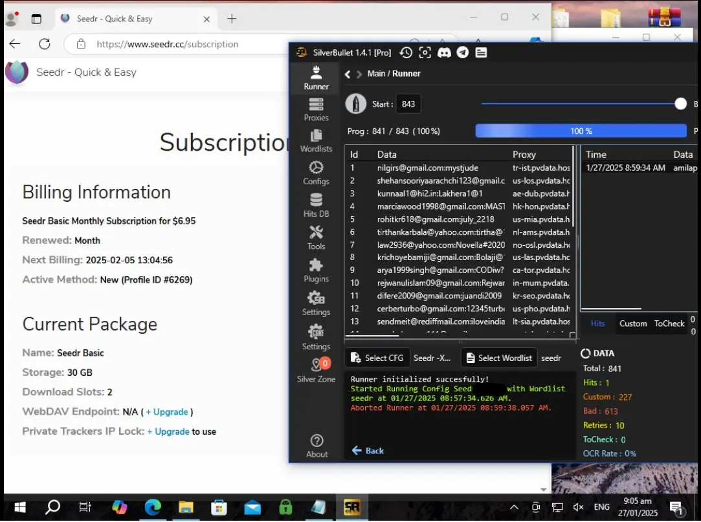Click the Seedr logo on the page header
The width and height of the screenshot is (701, 522).
point(17,72)
